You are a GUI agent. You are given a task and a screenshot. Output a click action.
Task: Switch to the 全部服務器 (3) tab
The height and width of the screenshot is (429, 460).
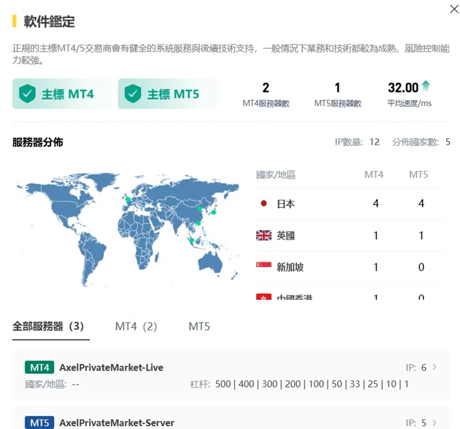[x=48, y=326]
